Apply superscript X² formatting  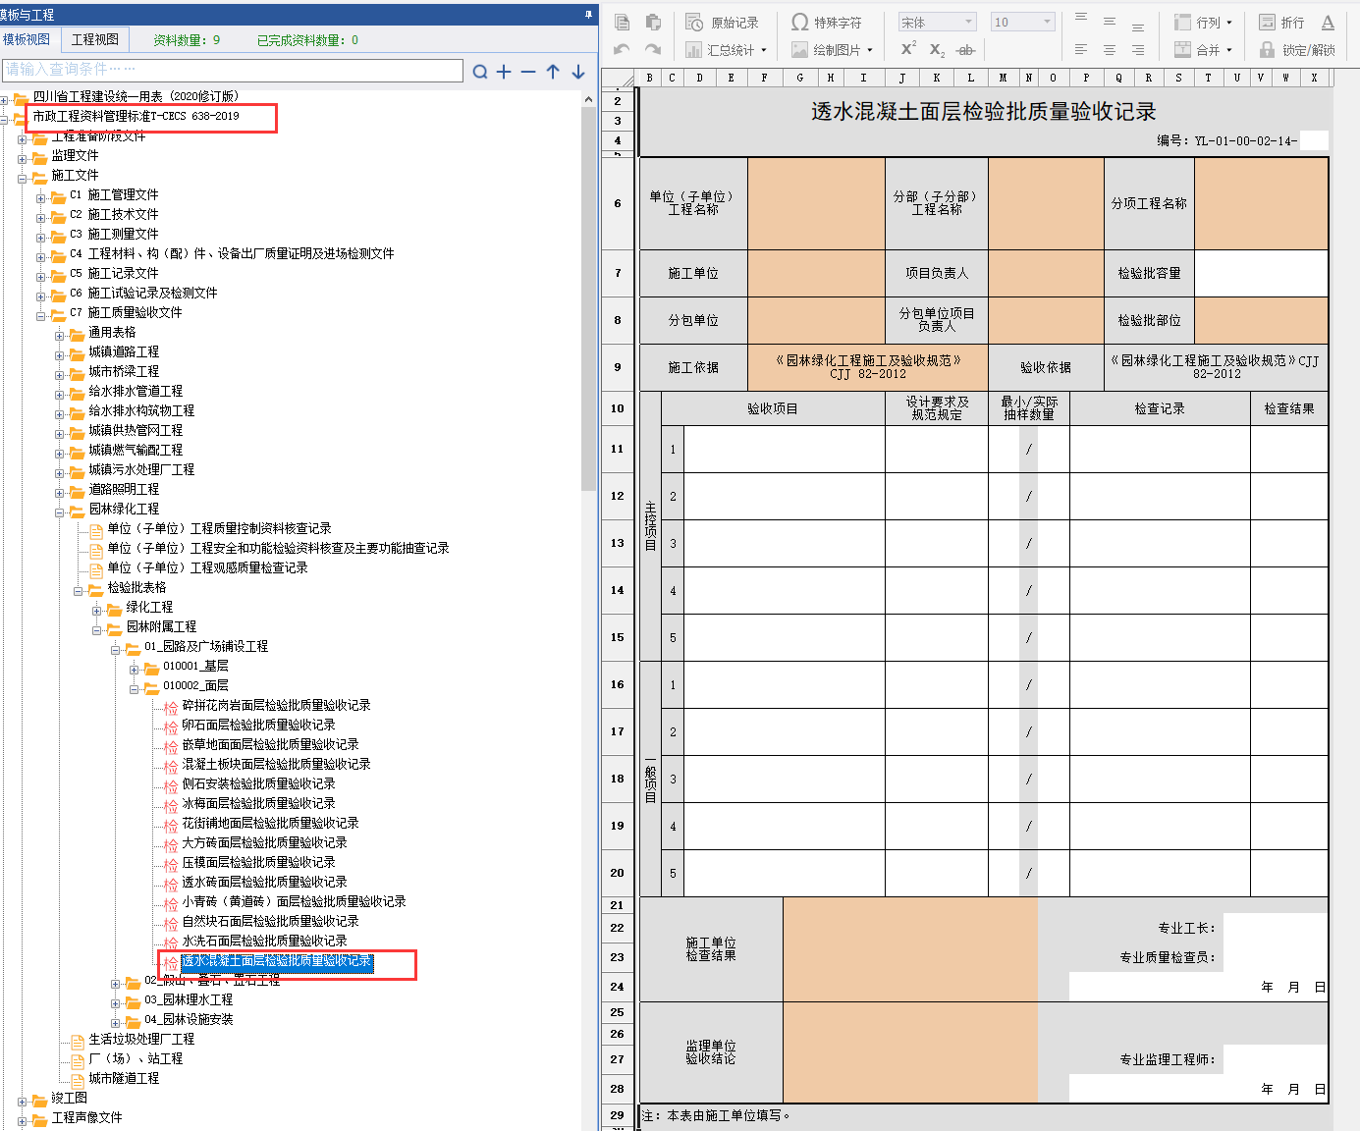click(x=908, y=49)
